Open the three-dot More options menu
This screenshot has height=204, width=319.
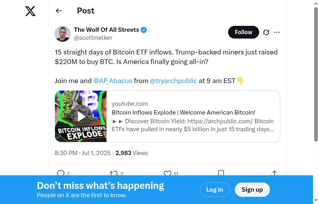pyautogui.click(x=277, y=32)
